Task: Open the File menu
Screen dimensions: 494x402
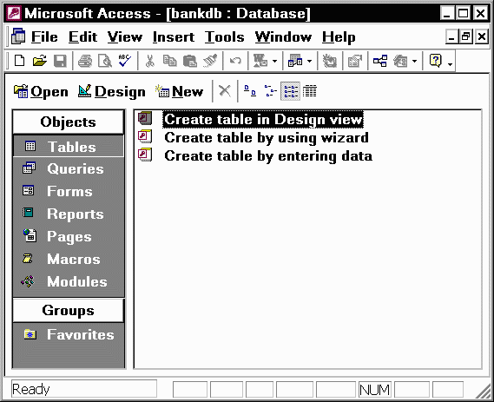Action: coord(44,36)
